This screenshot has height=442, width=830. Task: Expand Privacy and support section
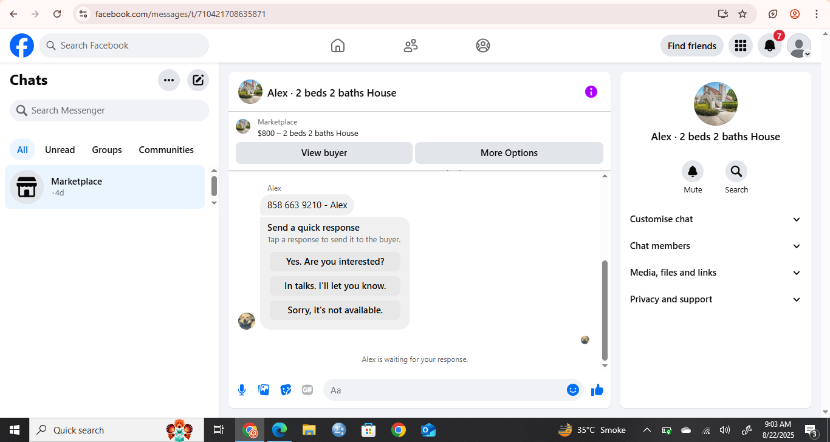pyautogui.click(x=716, y=299)
